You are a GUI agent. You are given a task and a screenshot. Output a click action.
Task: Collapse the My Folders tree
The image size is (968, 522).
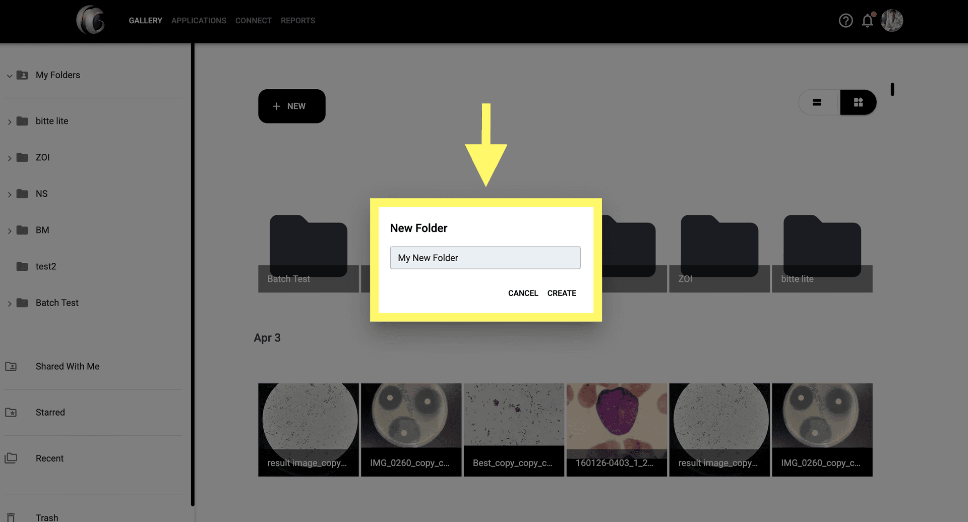click(x=10, y=76)
